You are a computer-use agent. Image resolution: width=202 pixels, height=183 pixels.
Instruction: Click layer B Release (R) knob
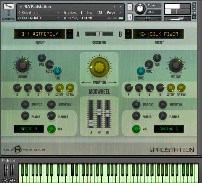tap(160, 88)
